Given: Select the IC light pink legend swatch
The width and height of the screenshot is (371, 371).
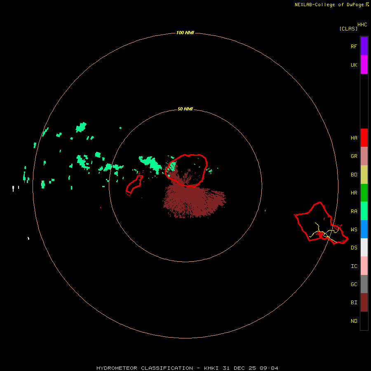Looking at the screenshot, I should pyautogui.click(x=364, y=266).
